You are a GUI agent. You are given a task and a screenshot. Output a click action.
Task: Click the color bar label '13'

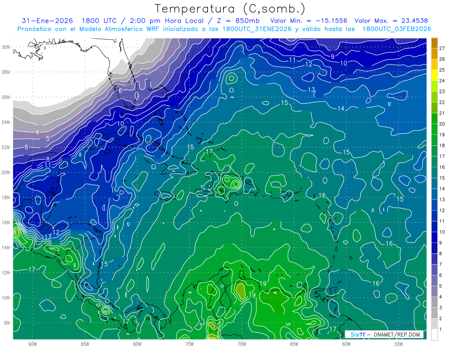click(442, 200)
